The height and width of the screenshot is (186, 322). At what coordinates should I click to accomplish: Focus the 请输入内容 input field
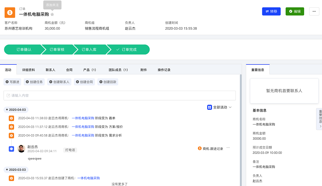[120, 95]
